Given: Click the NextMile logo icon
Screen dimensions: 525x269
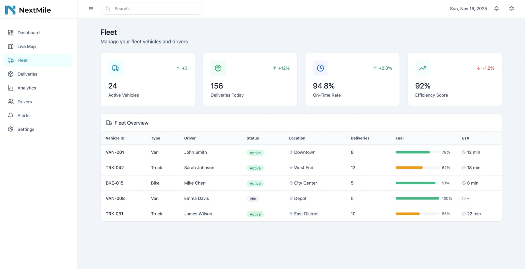Looking at the screenshot, I should tap(10, 10).
